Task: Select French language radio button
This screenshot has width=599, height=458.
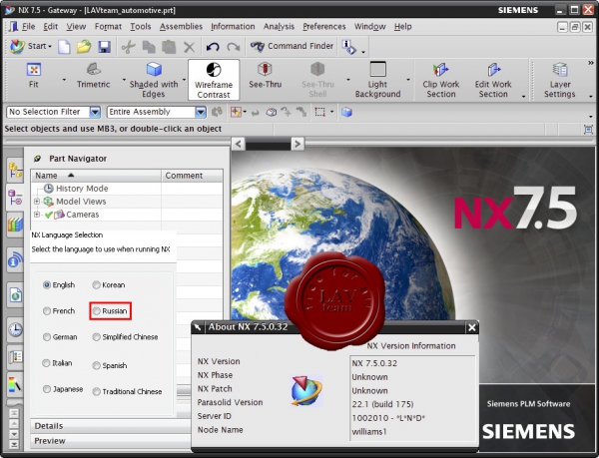Action: click(x=47, y=311)
